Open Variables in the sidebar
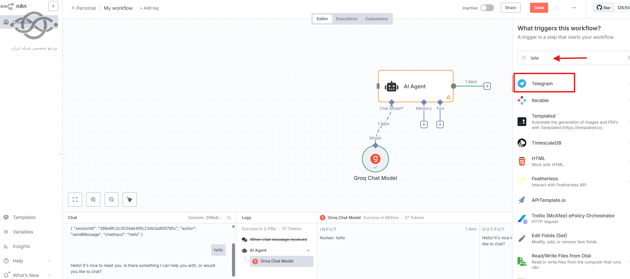Viewport: 630px width, 279px height. (23, 232)
